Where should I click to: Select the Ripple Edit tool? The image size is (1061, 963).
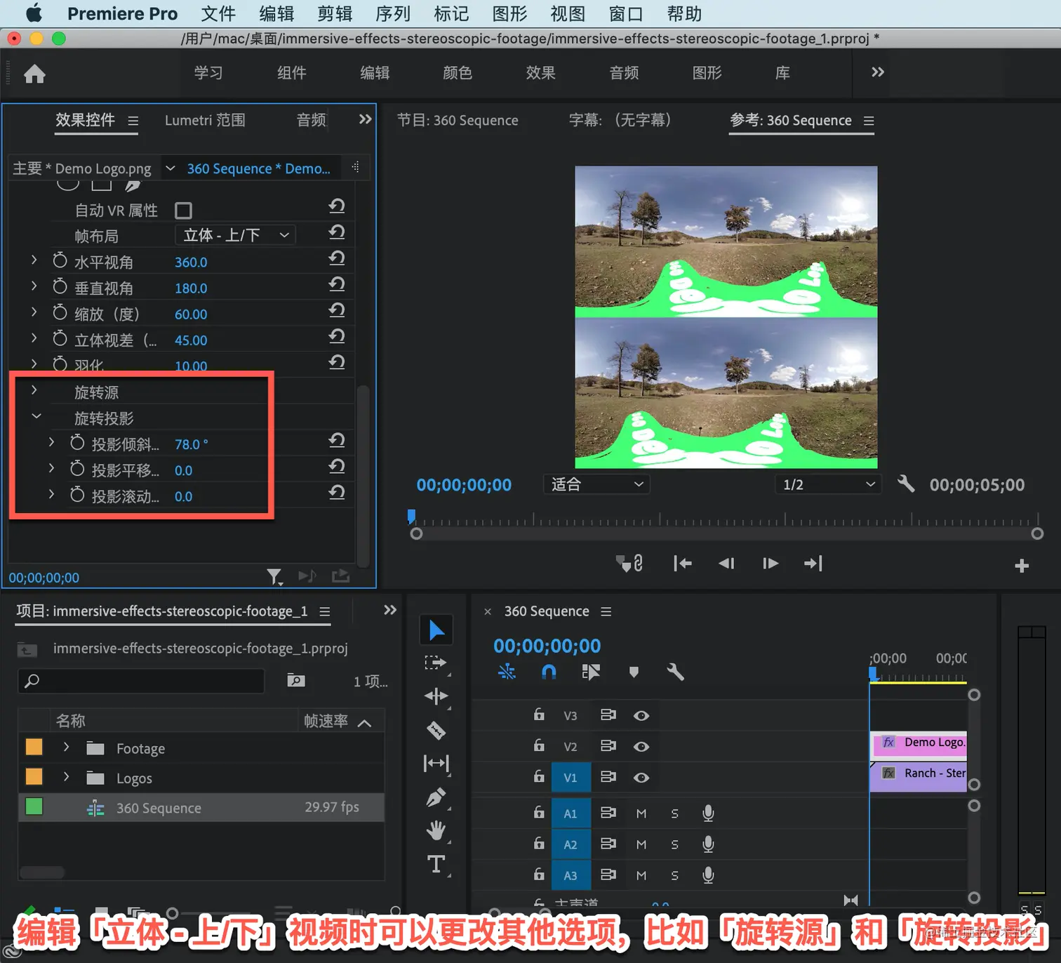point(436,696)
